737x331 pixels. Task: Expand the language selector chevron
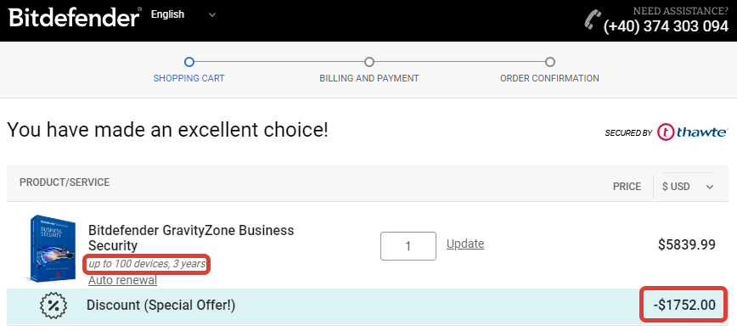212,15
